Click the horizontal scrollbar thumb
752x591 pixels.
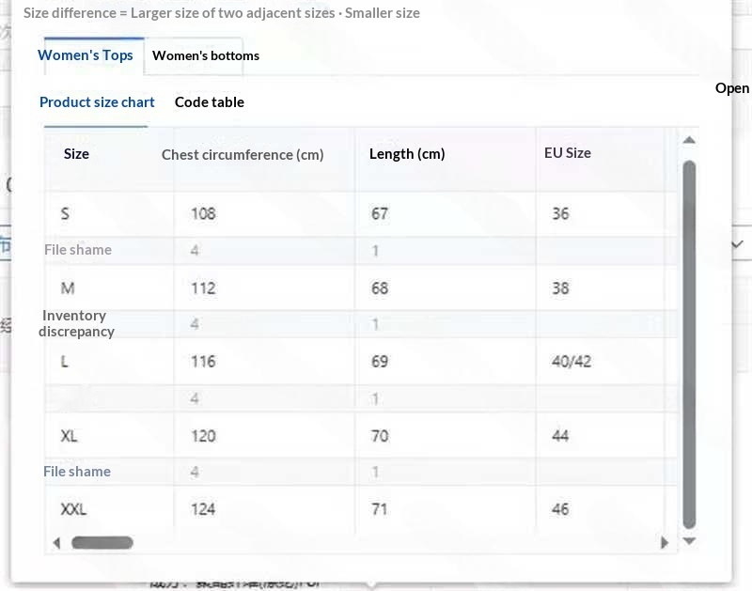tap(102, 542)
